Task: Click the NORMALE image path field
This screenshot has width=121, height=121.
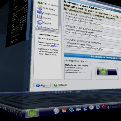Action: point(93,23)
